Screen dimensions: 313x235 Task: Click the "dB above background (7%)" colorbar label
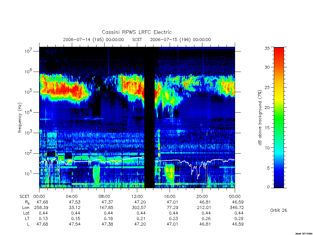click(x=260, y=118)
